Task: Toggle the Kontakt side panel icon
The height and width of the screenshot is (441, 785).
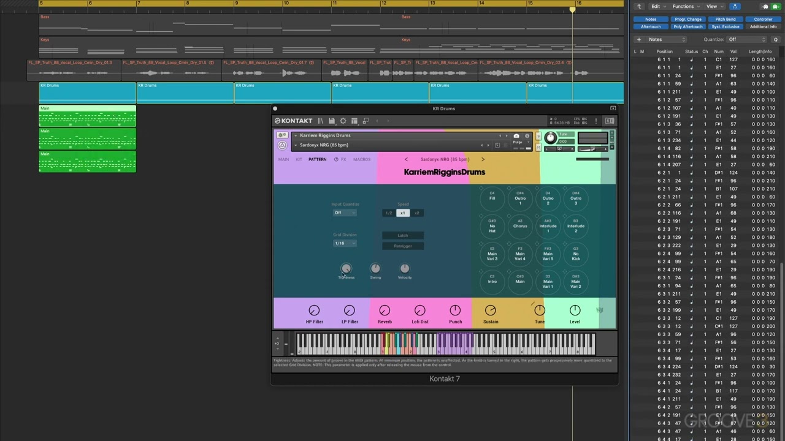Action: (x=610, y=121)
